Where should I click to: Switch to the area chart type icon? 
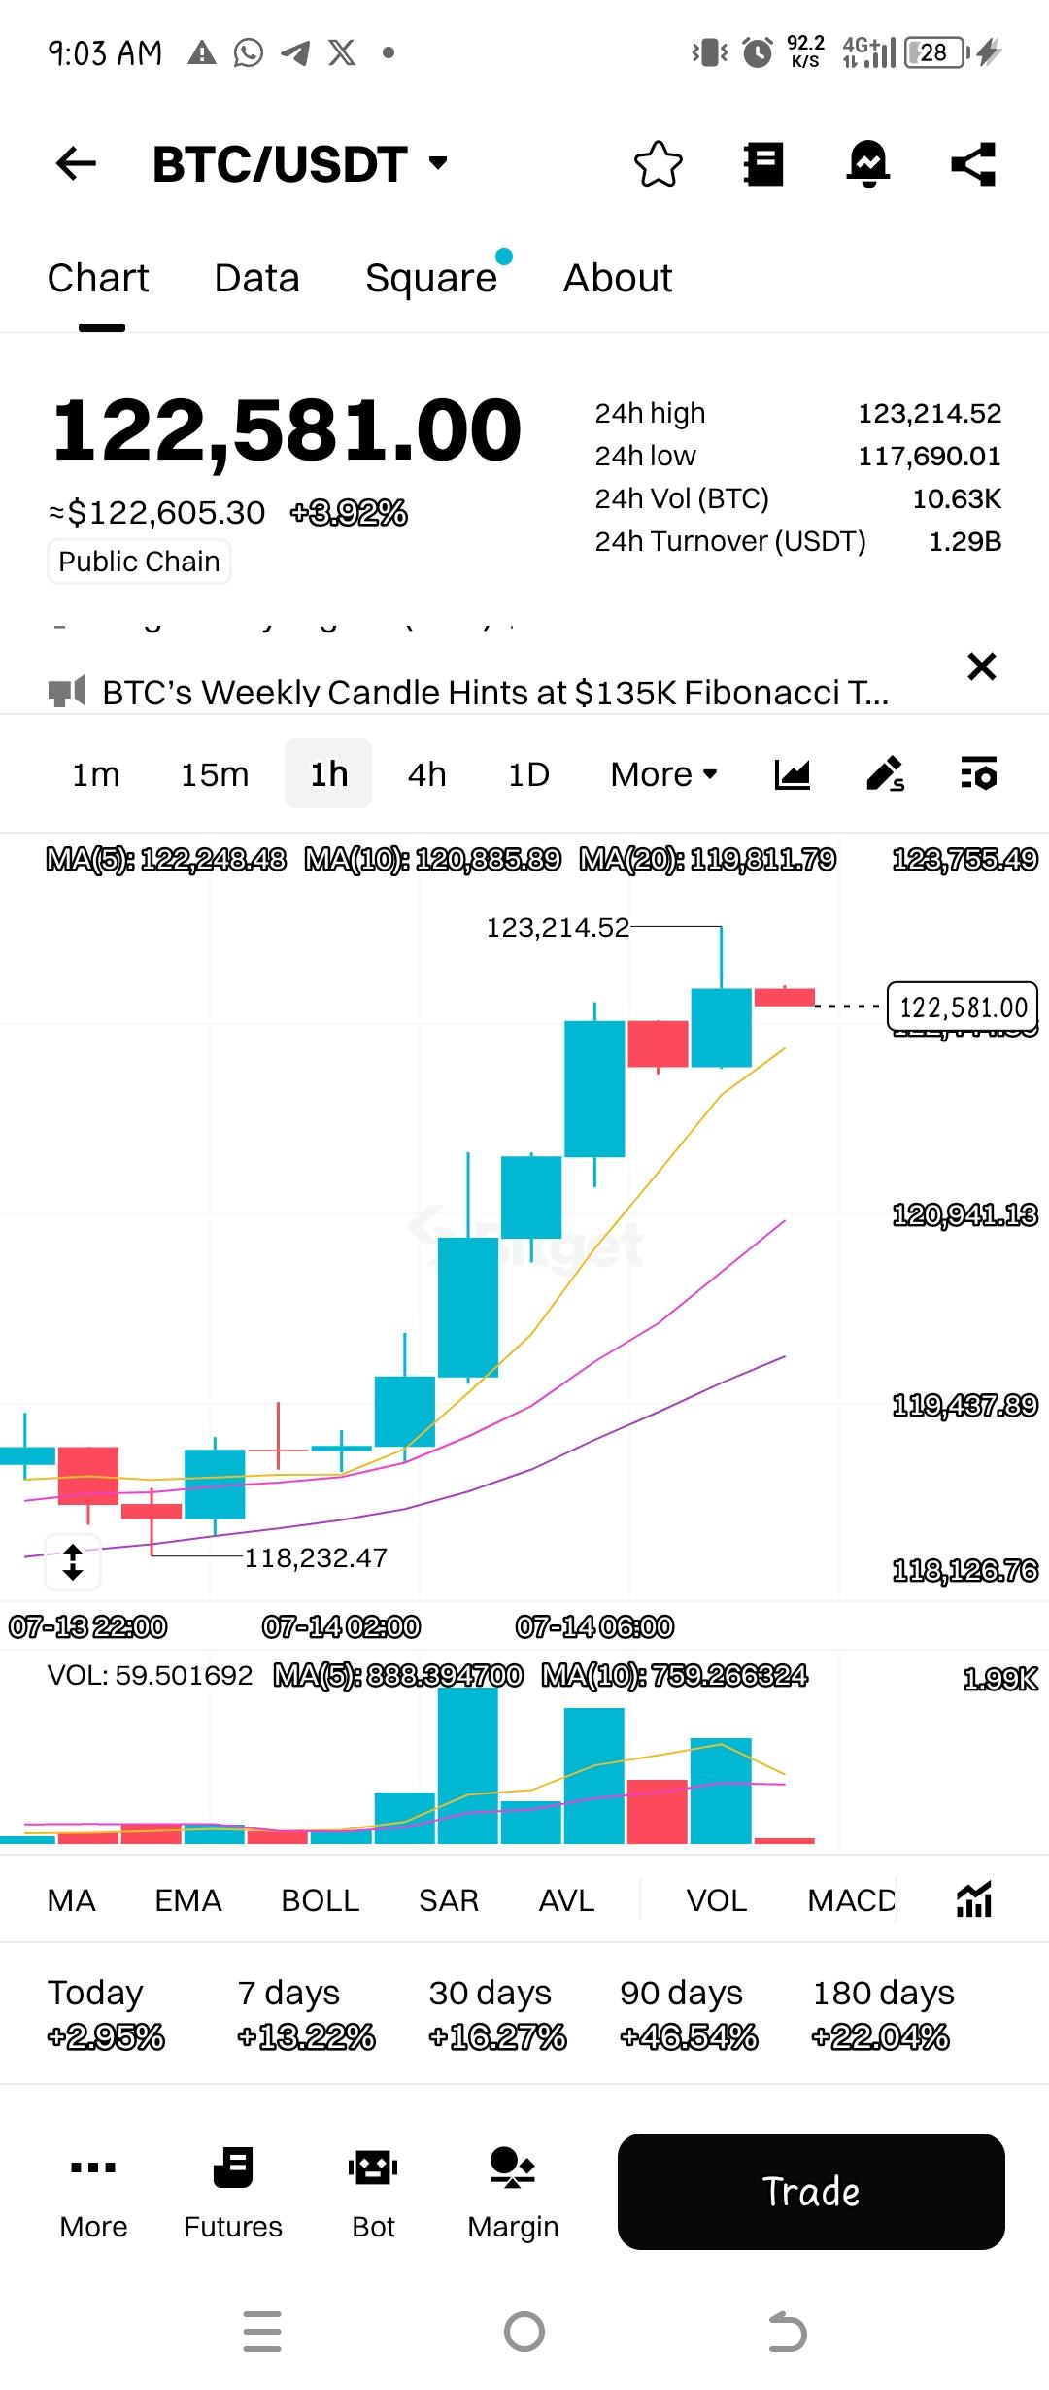coord(793,774)
